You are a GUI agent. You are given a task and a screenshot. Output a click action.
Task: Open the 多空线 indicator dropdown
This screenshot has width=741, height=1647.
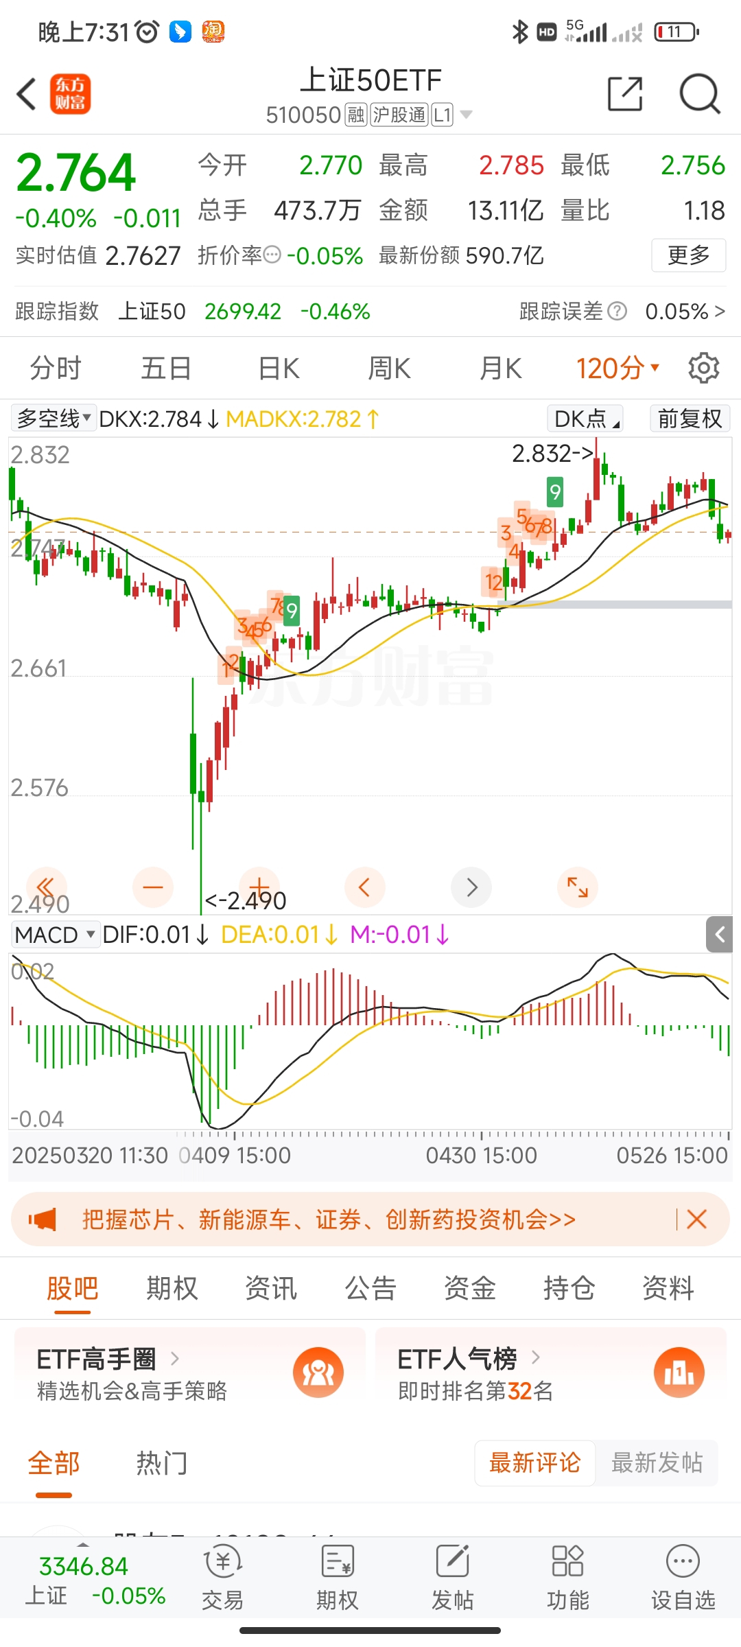tap(54, 419)
